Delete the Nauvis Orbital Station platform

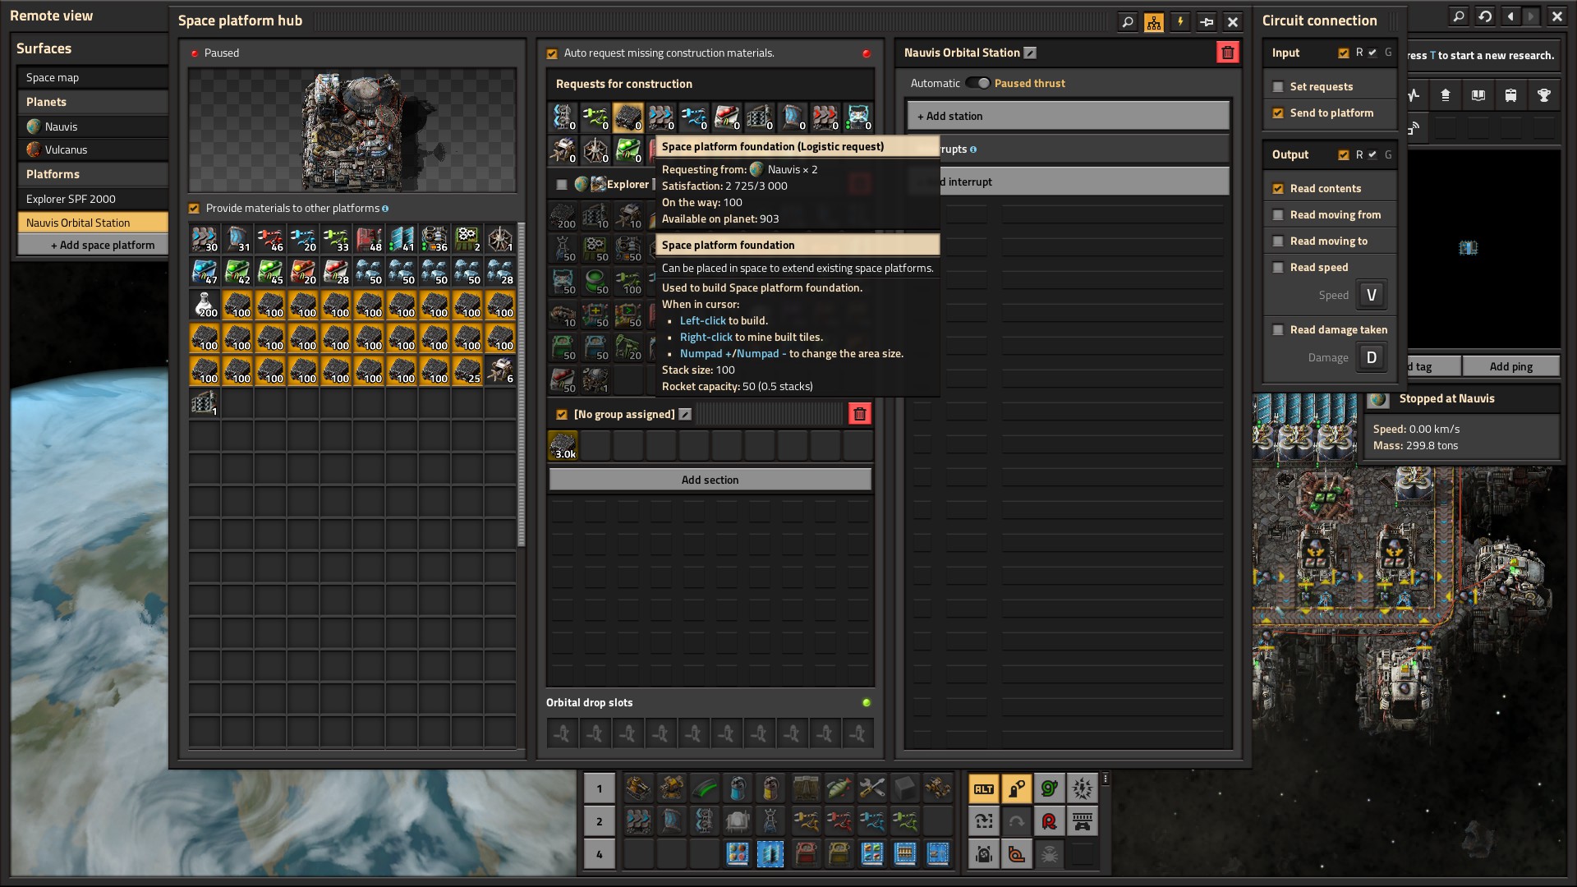click(1228, 53)
